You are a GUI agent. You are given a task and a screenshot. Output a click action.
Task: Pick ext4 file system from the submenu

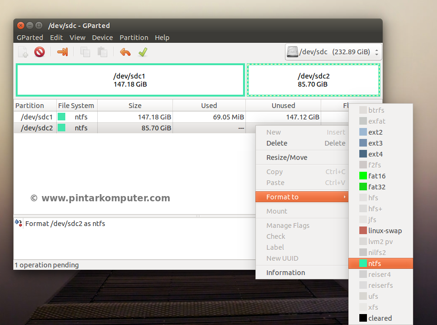pyautogui.click(x=375, y=154)
